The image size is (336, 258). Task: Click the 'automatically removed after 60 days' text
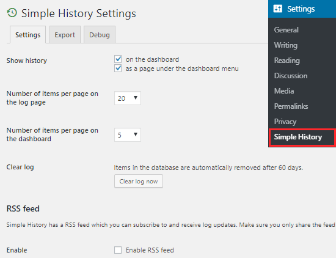coord(247,168)
